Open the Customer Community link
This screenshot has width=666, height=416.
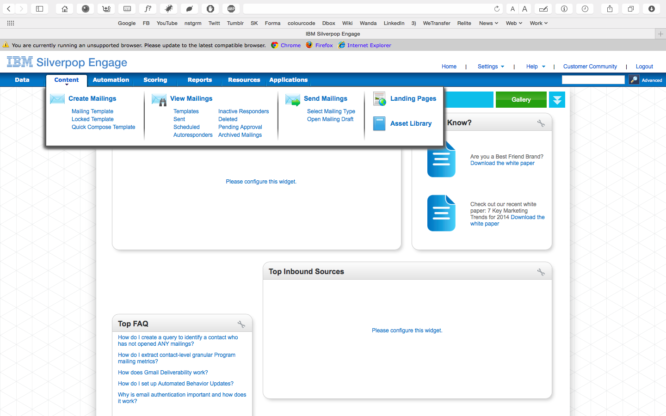[590, 67]
